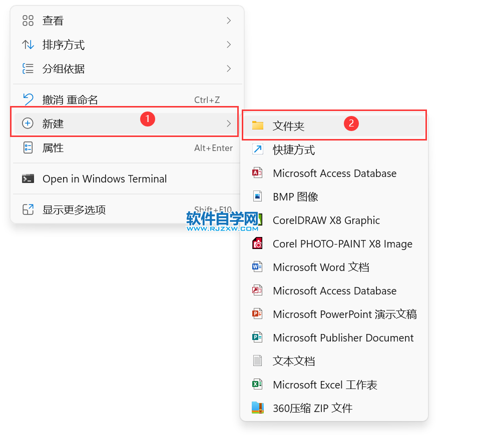This screenshot has width=478, height=437.
Task: Click the icon of second Microsoft Access Database entry
Action: pyautogui.click(x=257, y=290)
